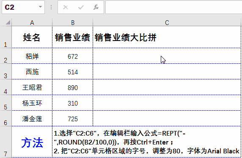Click the Name Box showing C2
Viewport: 242px width, 158px height.
click(x=23, y=7)
